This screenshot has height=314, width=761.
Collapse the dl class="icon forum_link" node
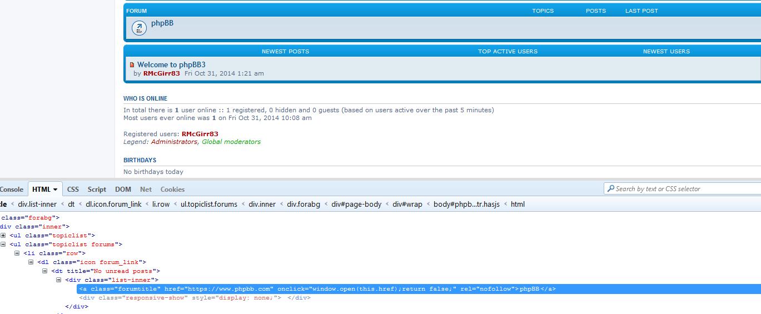[x=31, y=262]
